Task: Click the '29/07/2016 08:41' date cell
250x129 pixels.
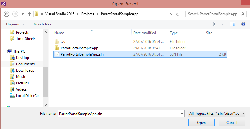Action: (x=148, y=48)
